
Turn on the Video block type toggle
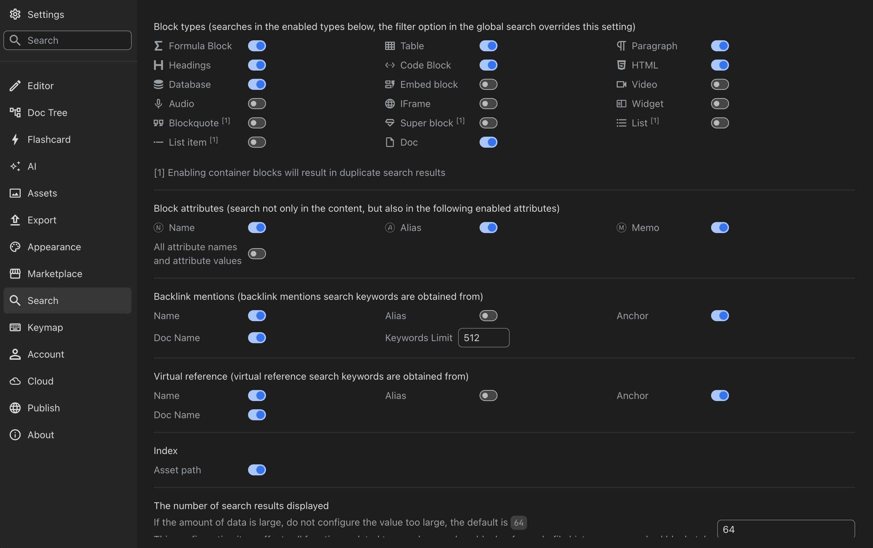(720, 84)
